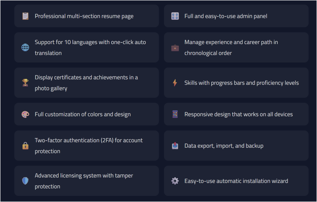
Task: Click 'Responsive design that works on all devices'
Action: (x=239, y=114)
